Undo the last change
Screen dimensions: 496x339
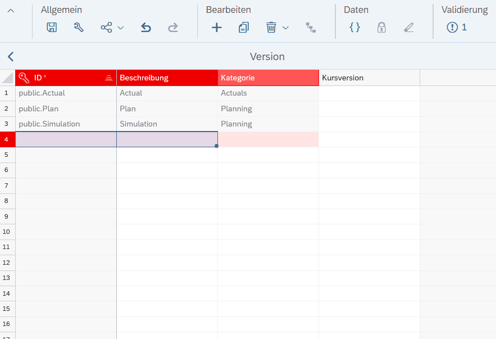click(x=146, y=28)
